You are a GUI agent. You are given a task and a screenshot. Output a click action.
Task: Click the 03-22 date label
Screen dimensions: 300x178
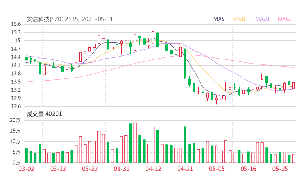point(90,169)
